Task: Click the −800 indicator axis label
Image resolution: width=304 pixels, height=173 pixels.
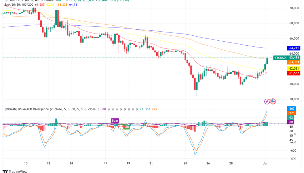Action: (293, 159)
